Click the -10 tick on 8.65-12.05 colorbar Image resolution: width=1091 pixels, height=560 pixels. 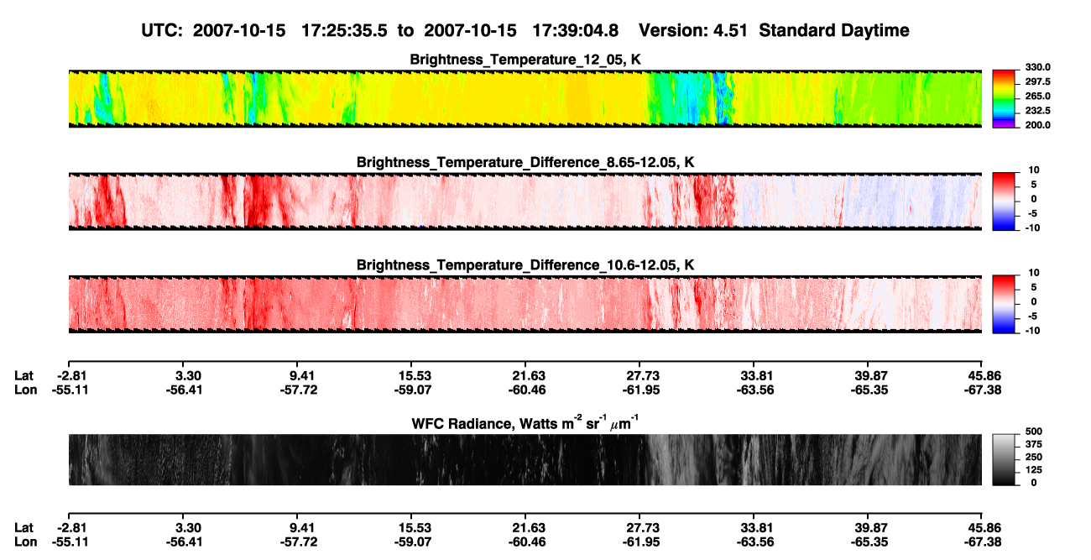click(1032, 228)
